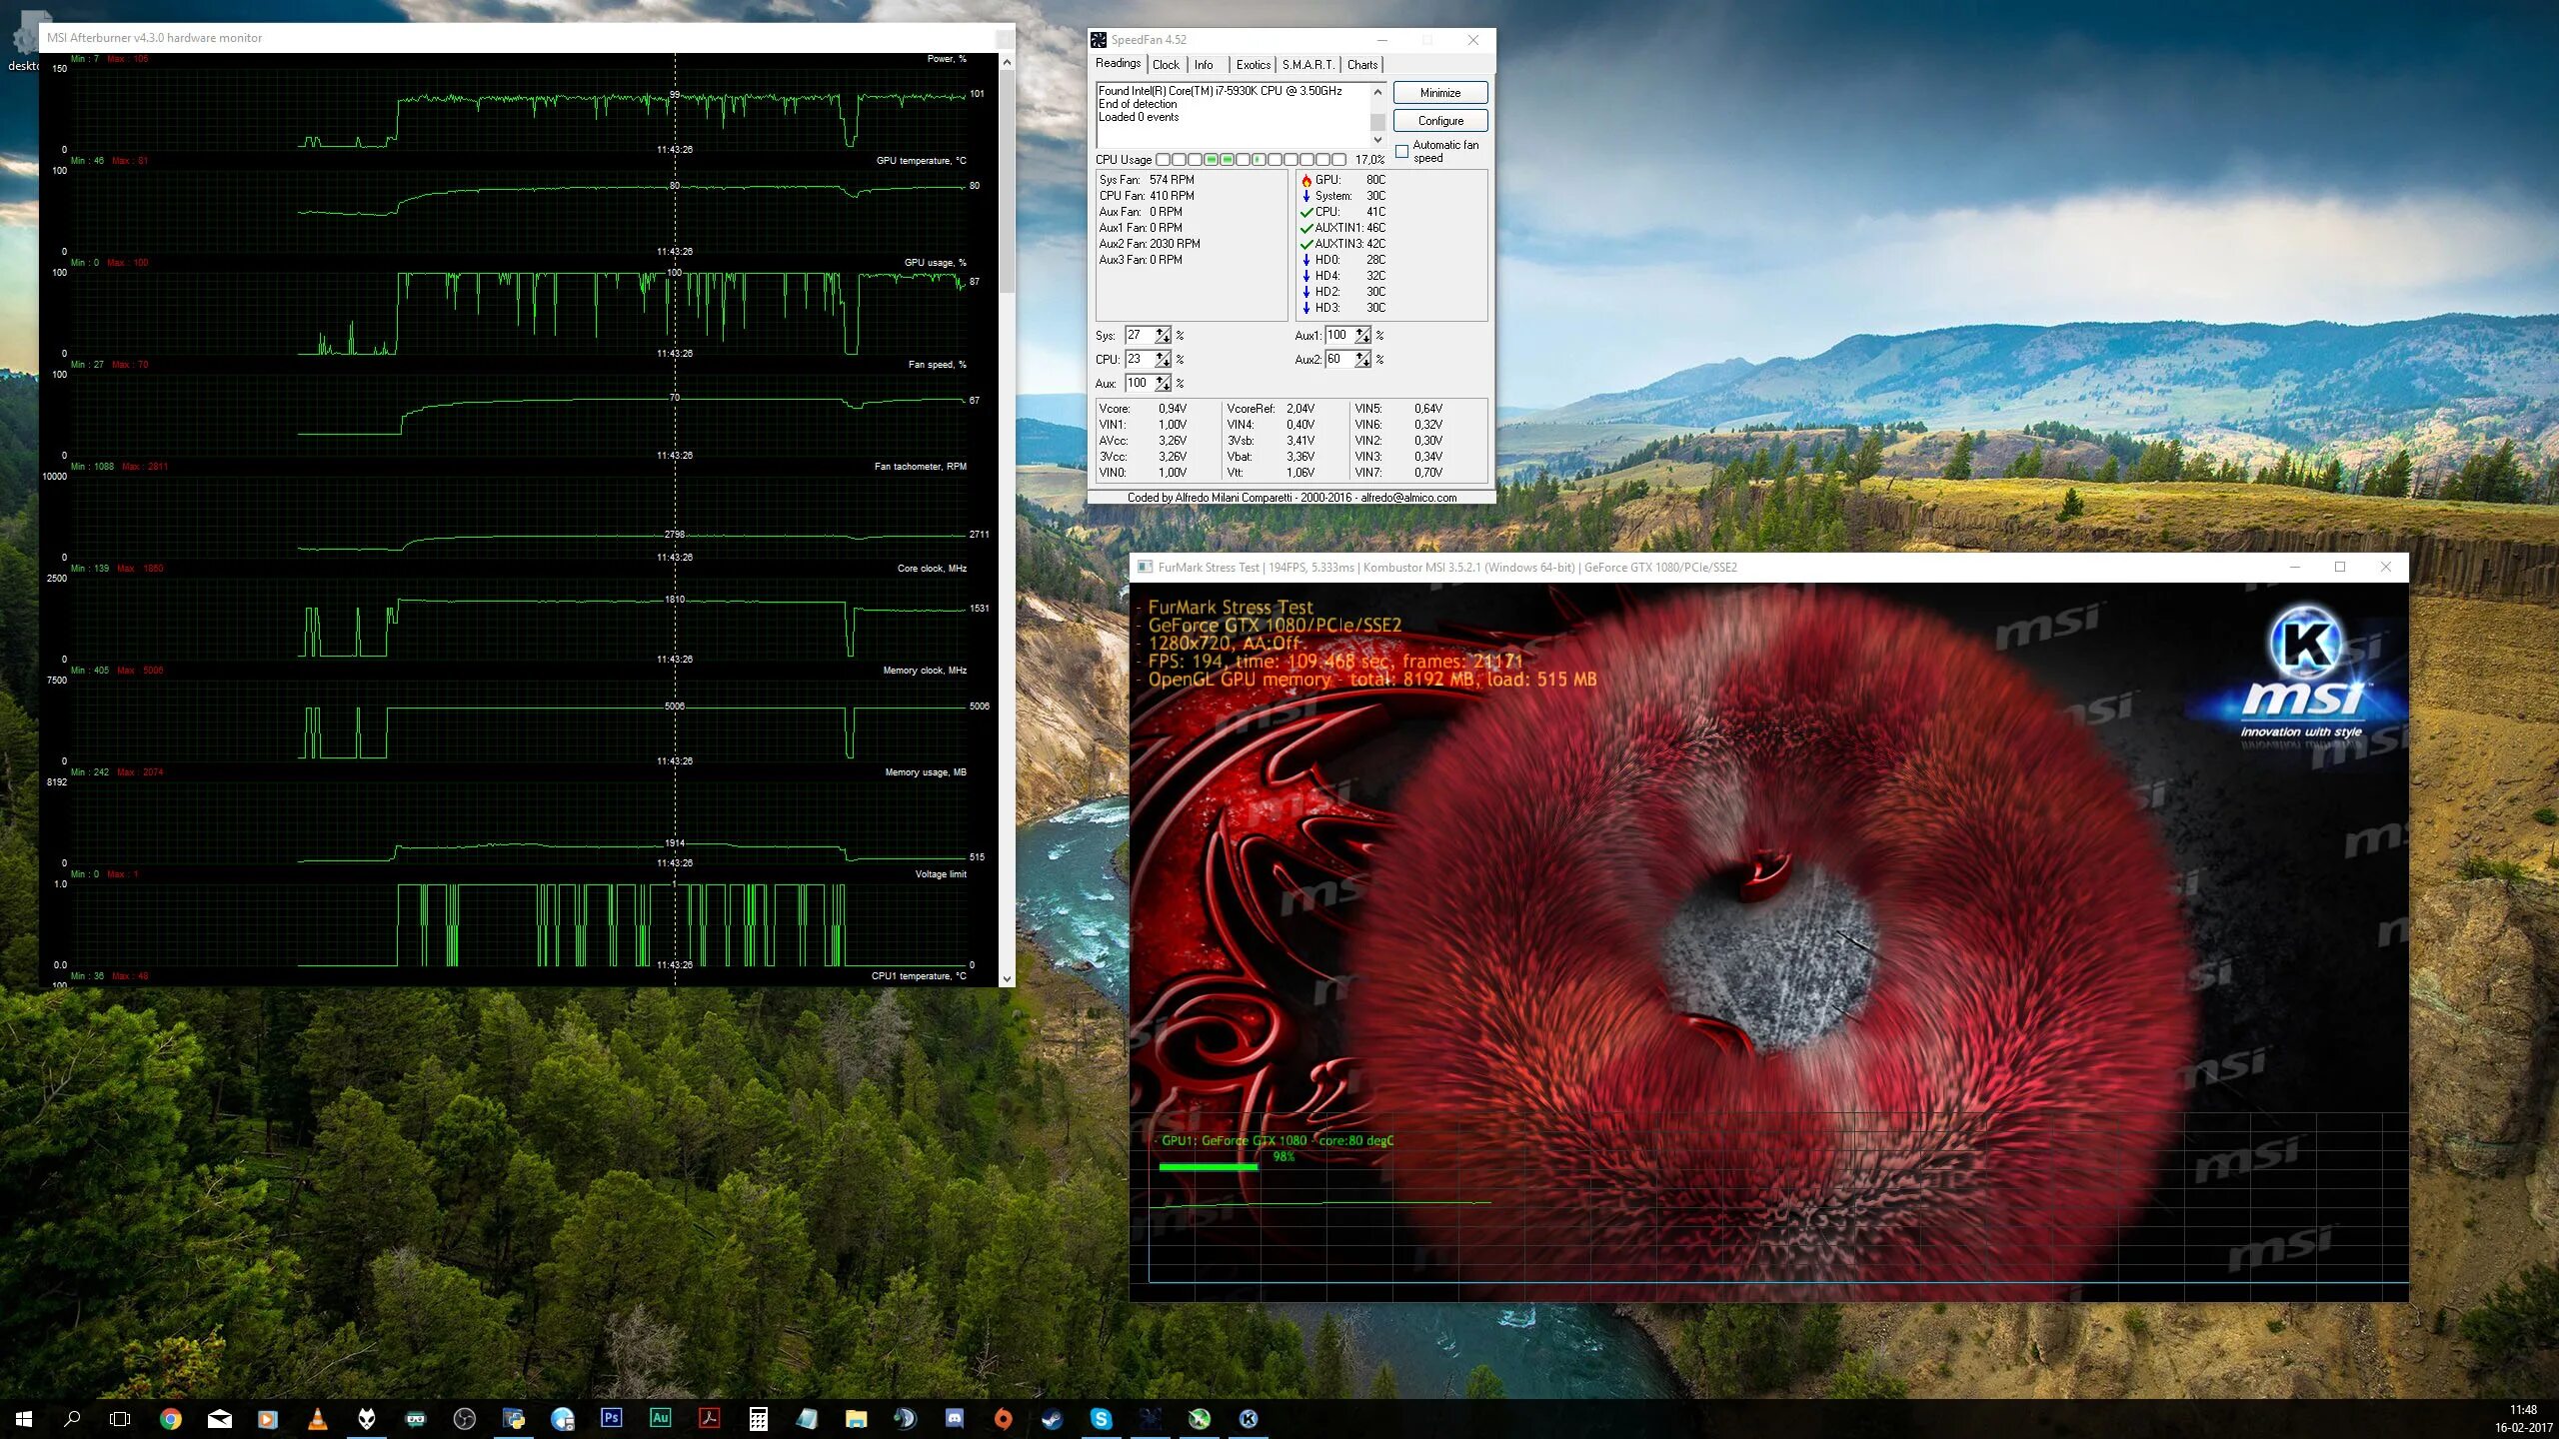Viewport: 2559px width, 1439px height.
Task: Enable Automatic fan speed checkbox
Action: (x=1402, y=152)
